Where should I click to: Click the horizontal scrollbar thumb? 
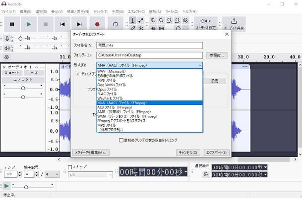click(263, 159)
